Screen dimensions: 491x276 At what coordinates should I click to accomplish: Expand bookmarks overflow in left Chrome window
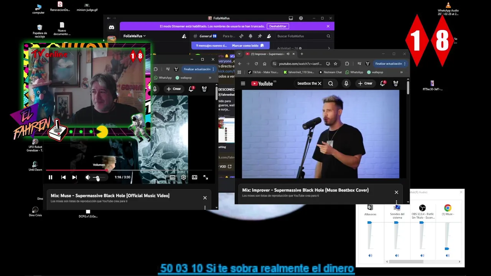click(210, 77)
